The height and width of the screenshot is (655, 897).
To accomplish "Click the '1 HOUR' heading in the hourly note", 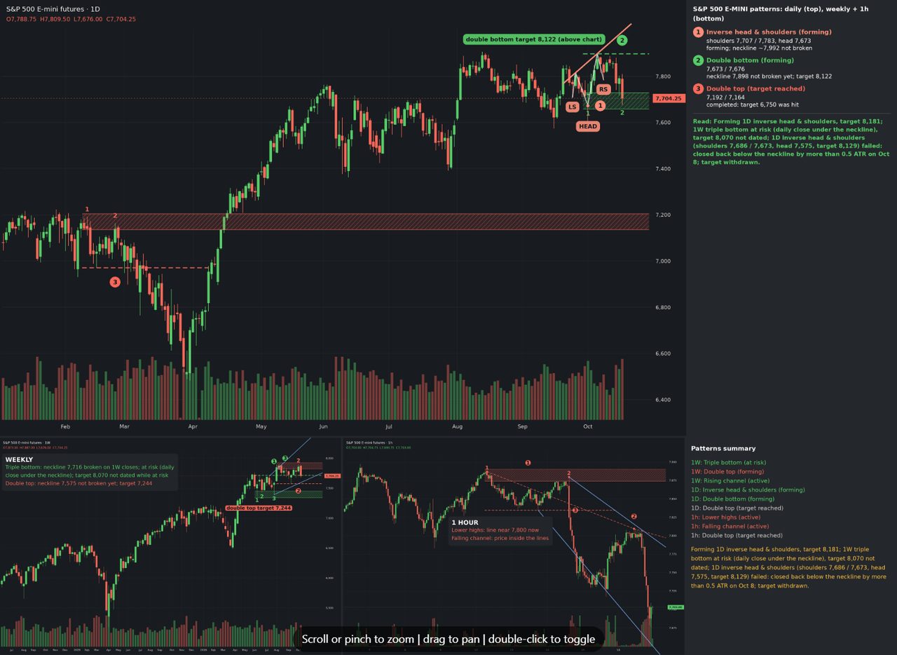I will (465, 522).
